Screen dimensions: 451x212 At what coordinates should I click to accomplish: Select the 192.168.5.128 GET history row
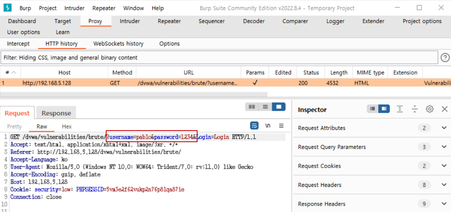tap(225, 83)
